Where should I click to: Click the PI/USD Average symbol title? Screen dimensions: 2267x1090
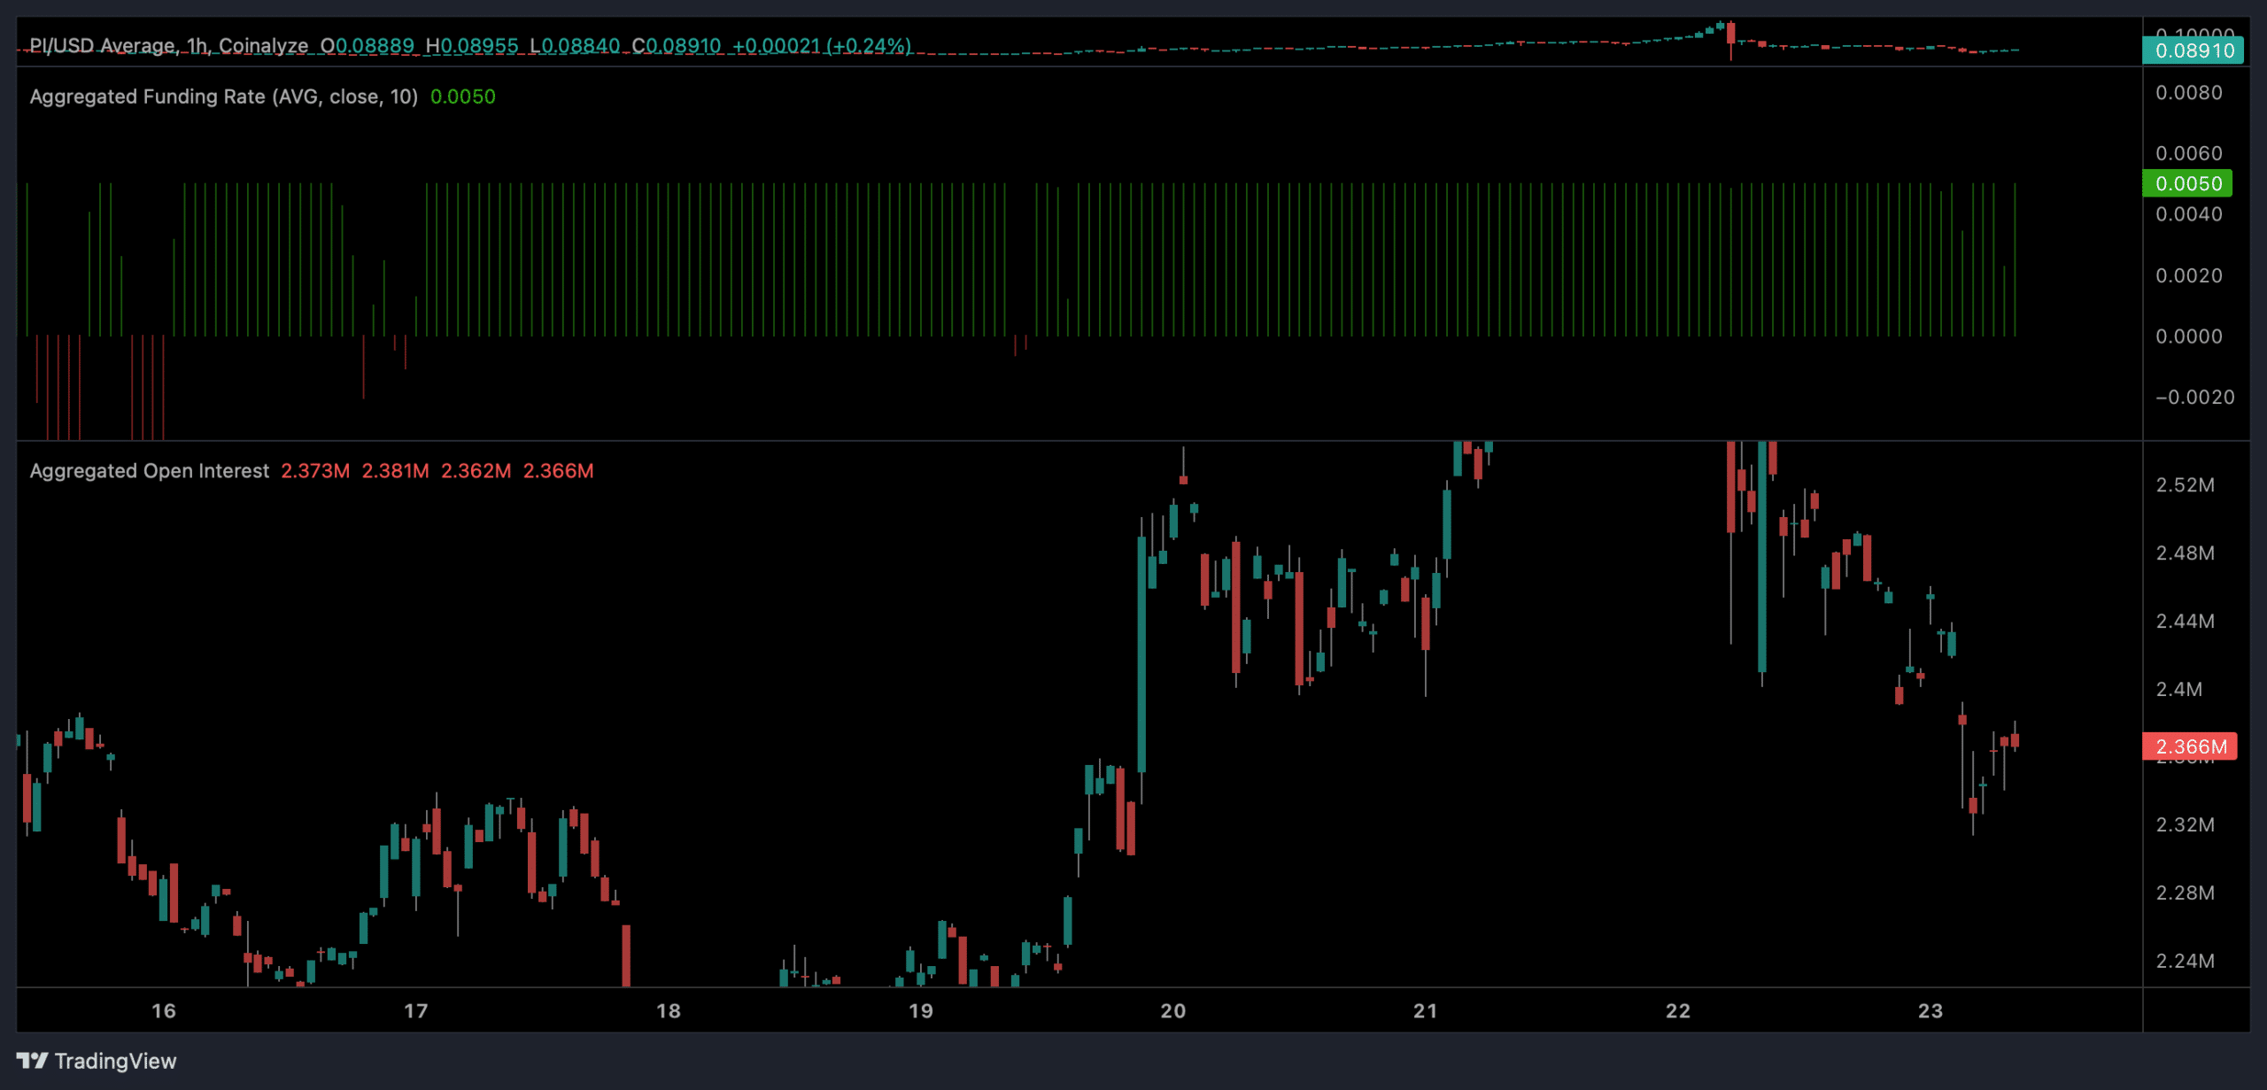click(x=169, y=45)
